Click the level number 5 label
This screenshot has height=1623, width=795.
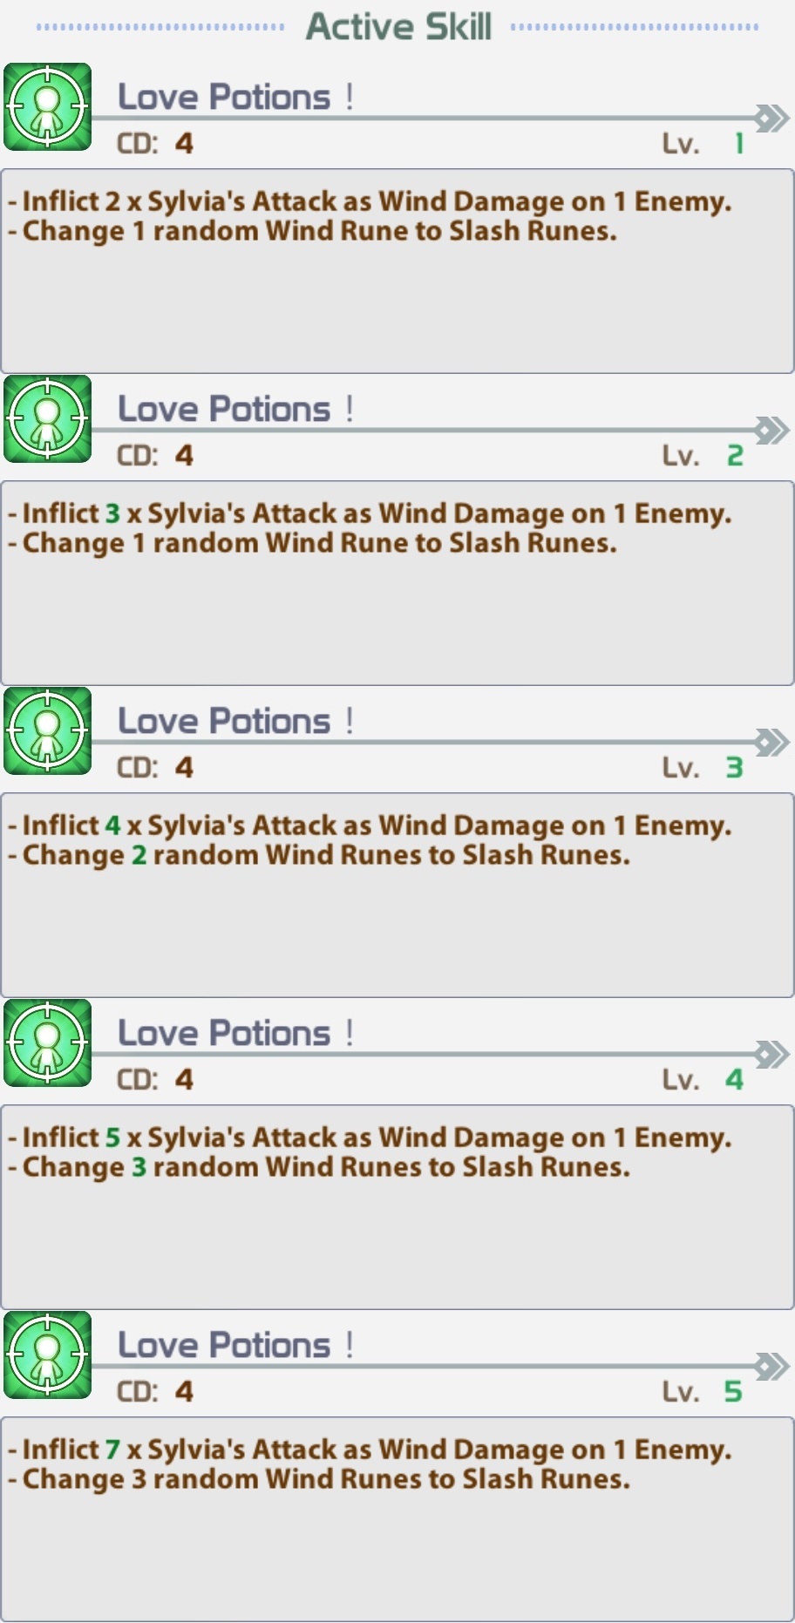(x=733, y=1392)
